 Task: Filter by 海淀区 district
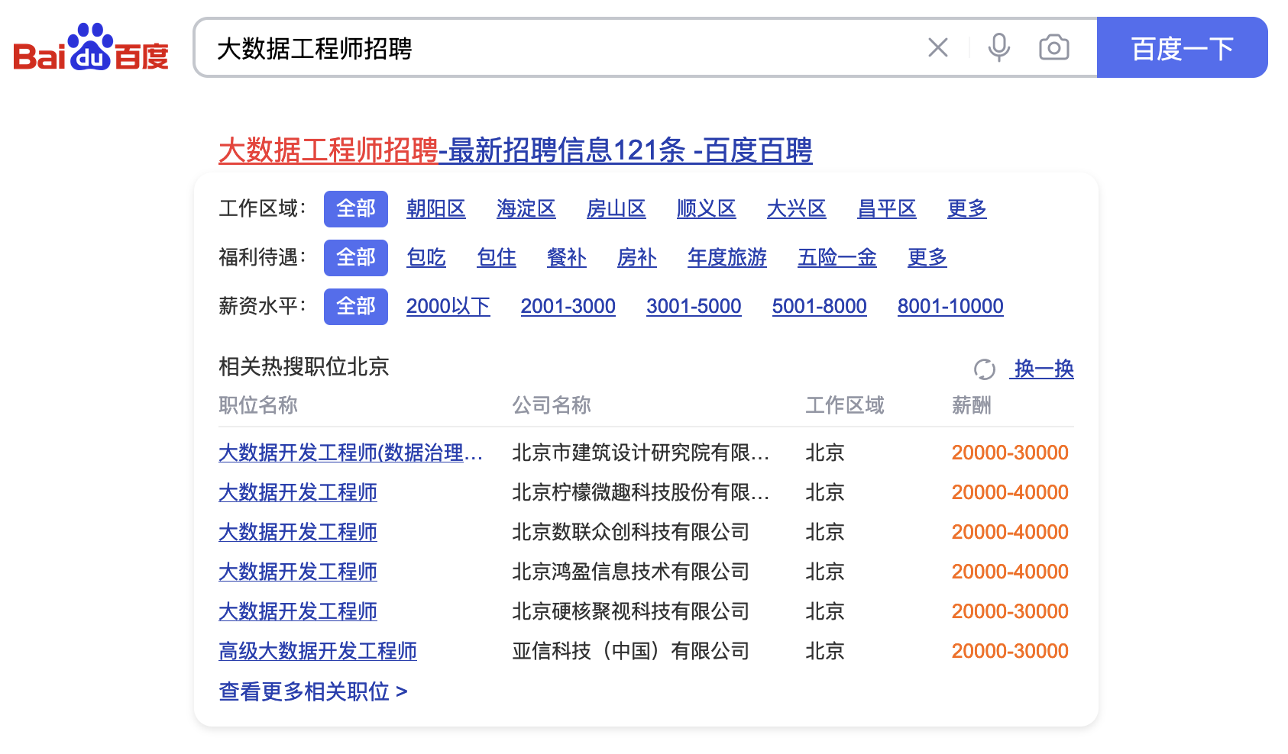tap(526, 209)
